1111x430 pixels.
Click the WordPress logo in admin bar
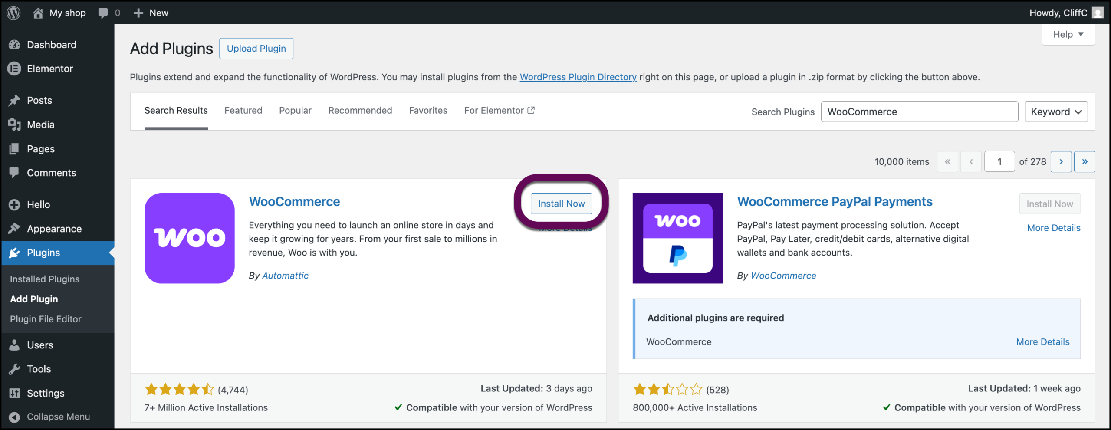click(x=13, y=13)
